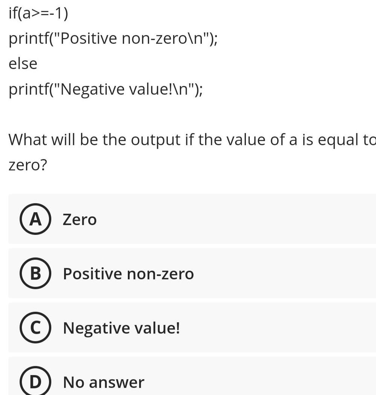The width and height of the screenshot is (376, 395).
Task: Click the if(a>=-1) code line
Action: point(38,12)
